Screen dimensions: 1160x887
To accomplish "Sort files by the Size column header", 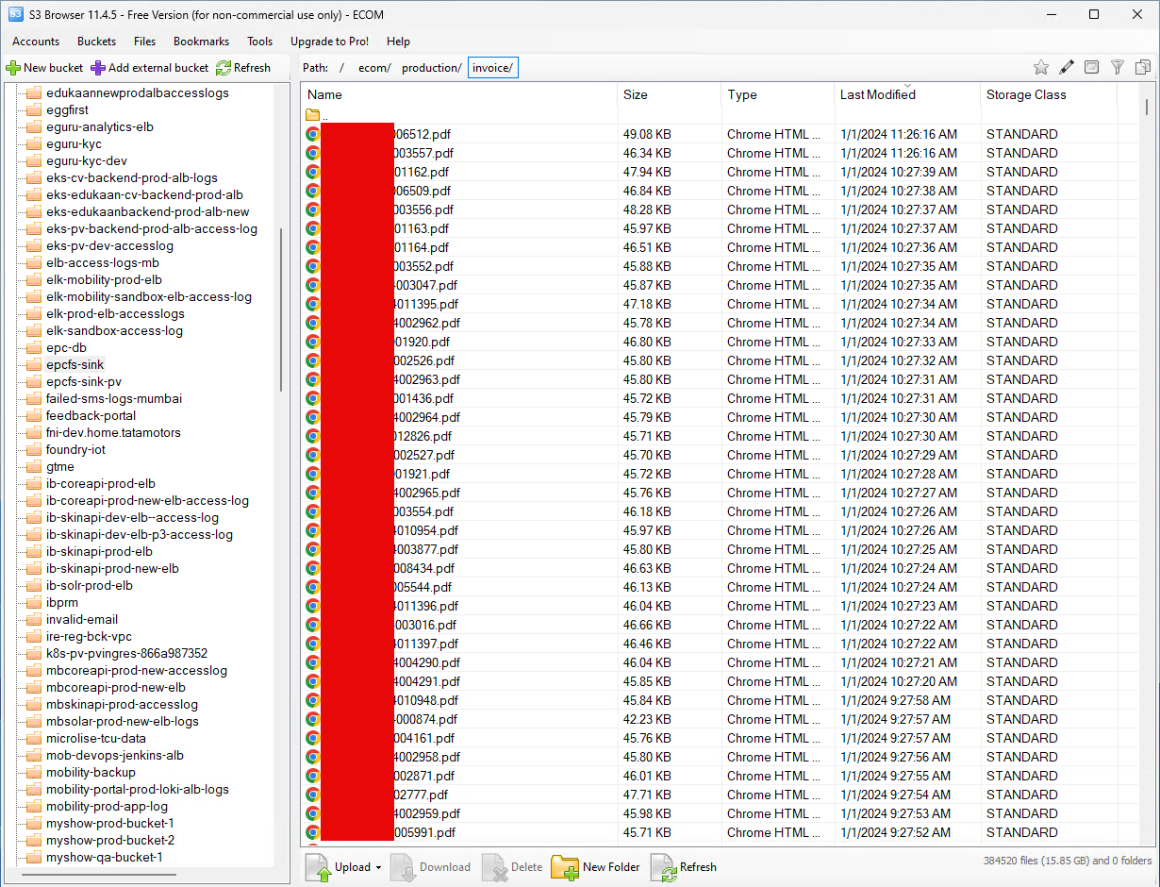I will (x=636, y=94).
